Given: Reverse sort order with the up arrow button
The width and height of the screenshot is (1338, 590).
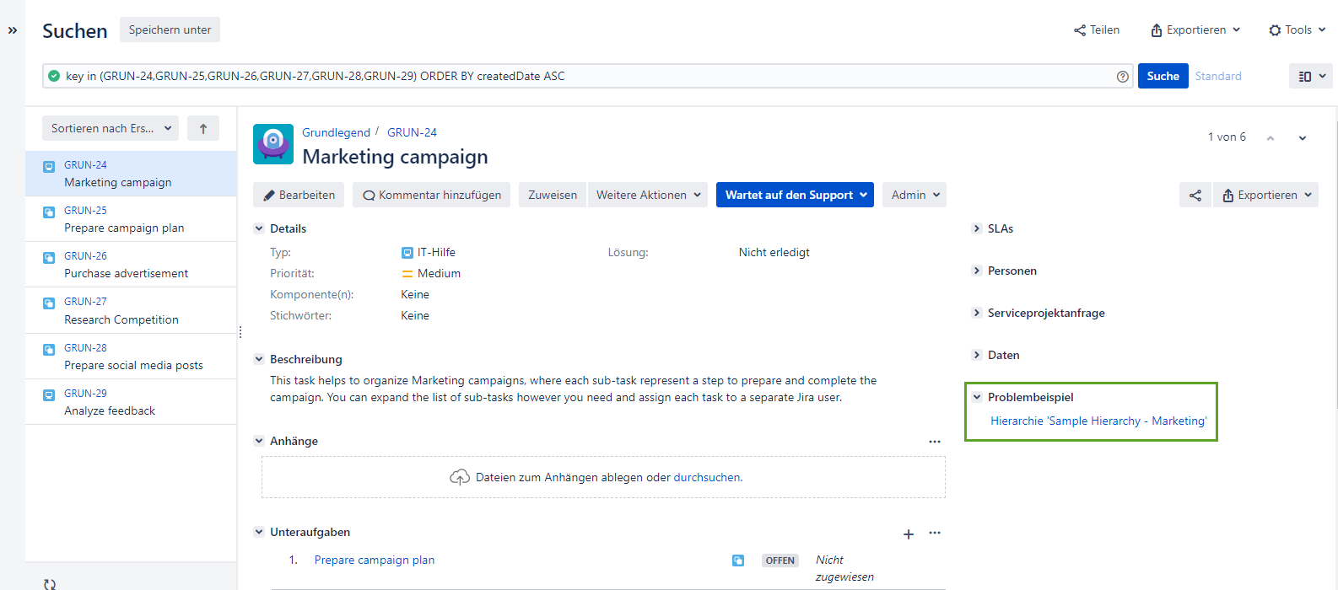Looking at the screenshot, I should 203,129.
